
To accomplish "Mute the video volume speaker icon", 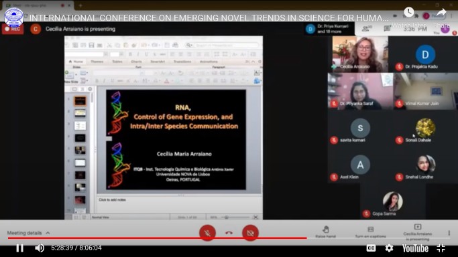I will pyautogui.click(x=40, y=248).
